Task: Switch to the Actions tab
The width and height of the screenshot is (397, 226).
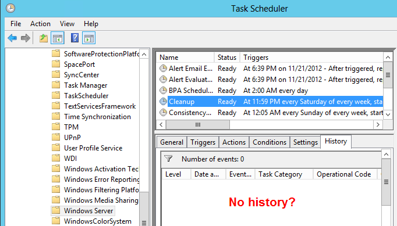Action: [234, 142]
